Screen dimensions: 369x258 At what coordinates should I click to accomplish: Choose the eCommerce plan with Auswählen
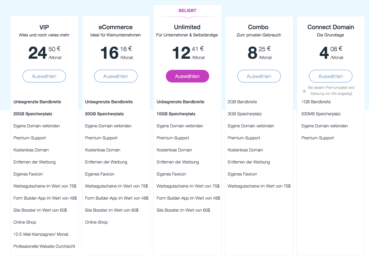pos(116,76)
